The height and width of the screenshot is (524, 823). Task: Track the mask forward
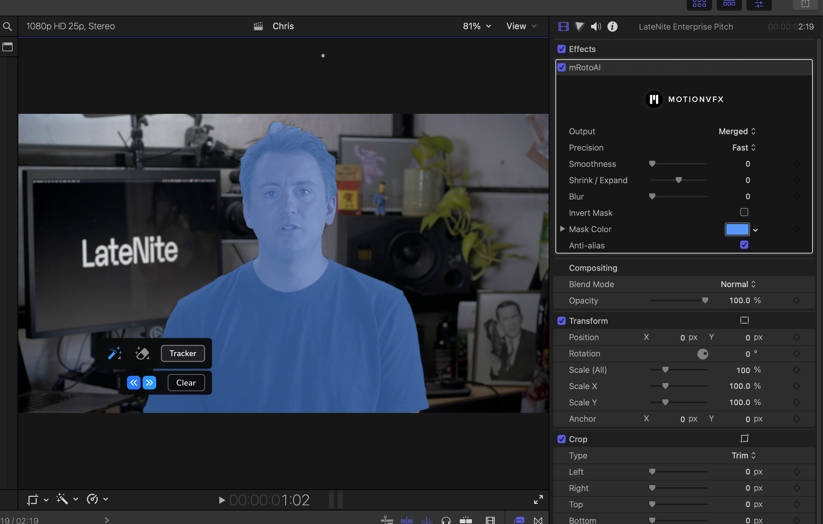click(x=149, y=382)
